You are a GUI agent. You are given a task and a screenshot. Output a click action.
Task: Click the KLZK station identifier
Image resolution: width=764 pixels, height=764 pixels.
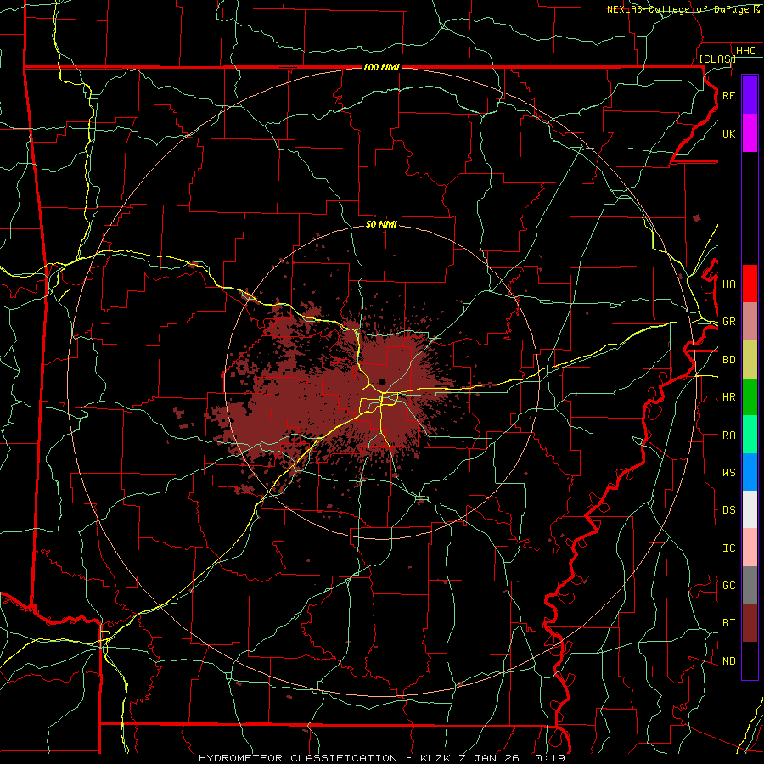pos(435,758)
